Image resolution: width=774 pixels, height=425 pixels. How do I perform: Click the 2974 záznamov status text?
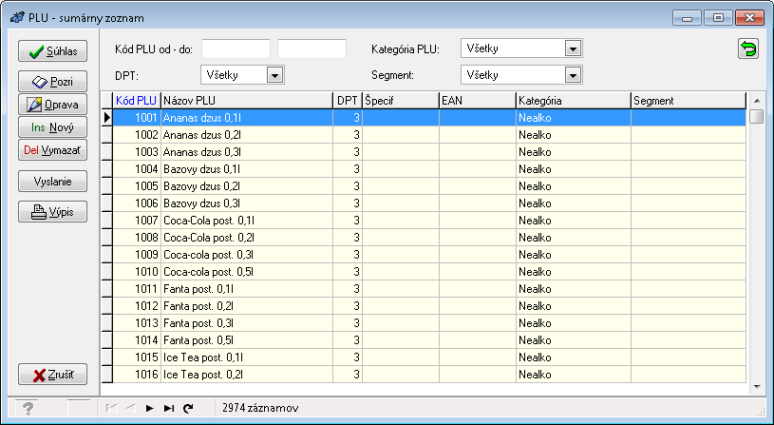[260, 408]
